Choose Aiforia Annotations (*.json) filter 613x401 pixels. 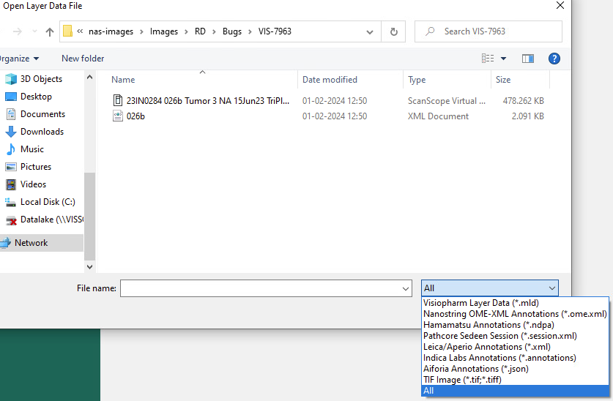(x=516, y=369)
